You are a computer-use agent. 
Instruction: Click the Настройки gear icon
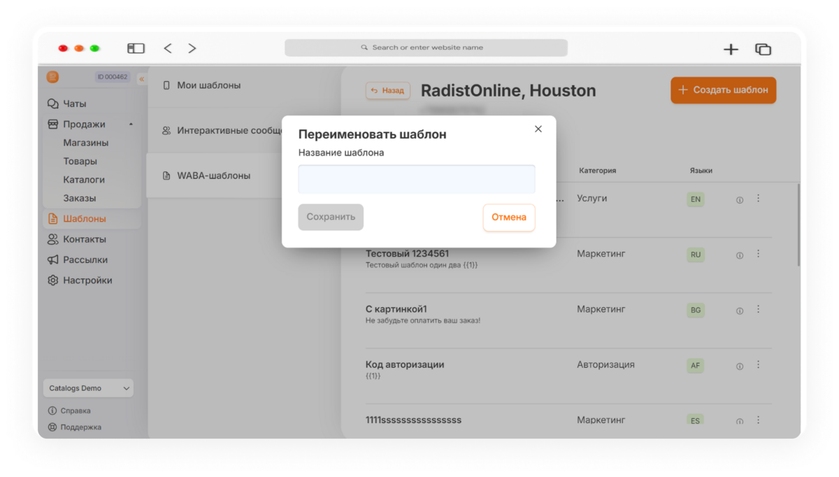52,280
